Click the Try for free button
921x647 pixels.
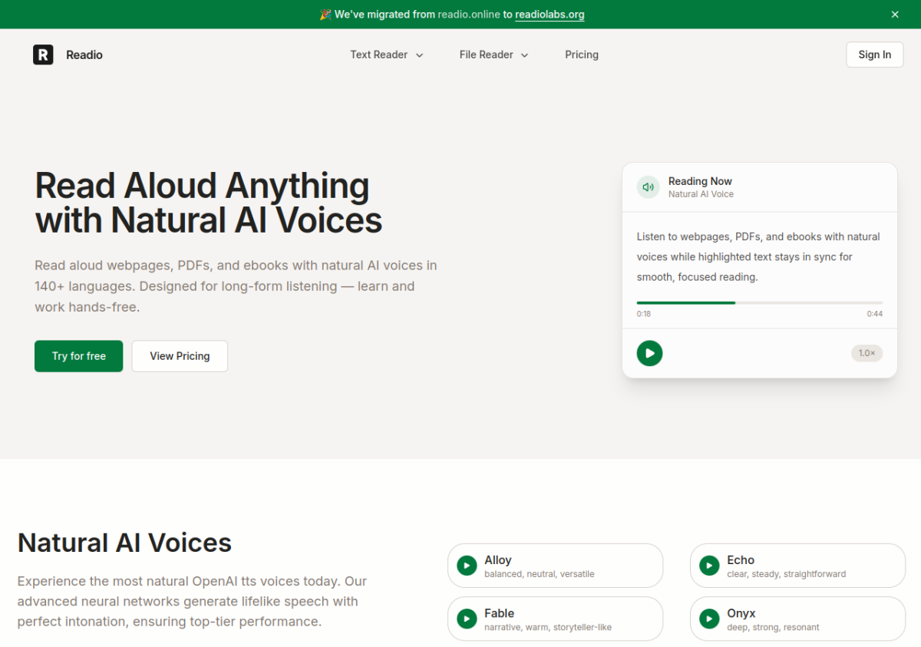[79, 356]
